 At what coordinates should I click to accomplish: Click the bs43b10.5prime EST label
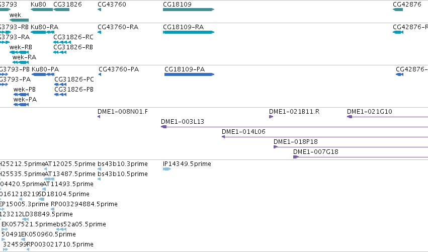pos(123,174)
